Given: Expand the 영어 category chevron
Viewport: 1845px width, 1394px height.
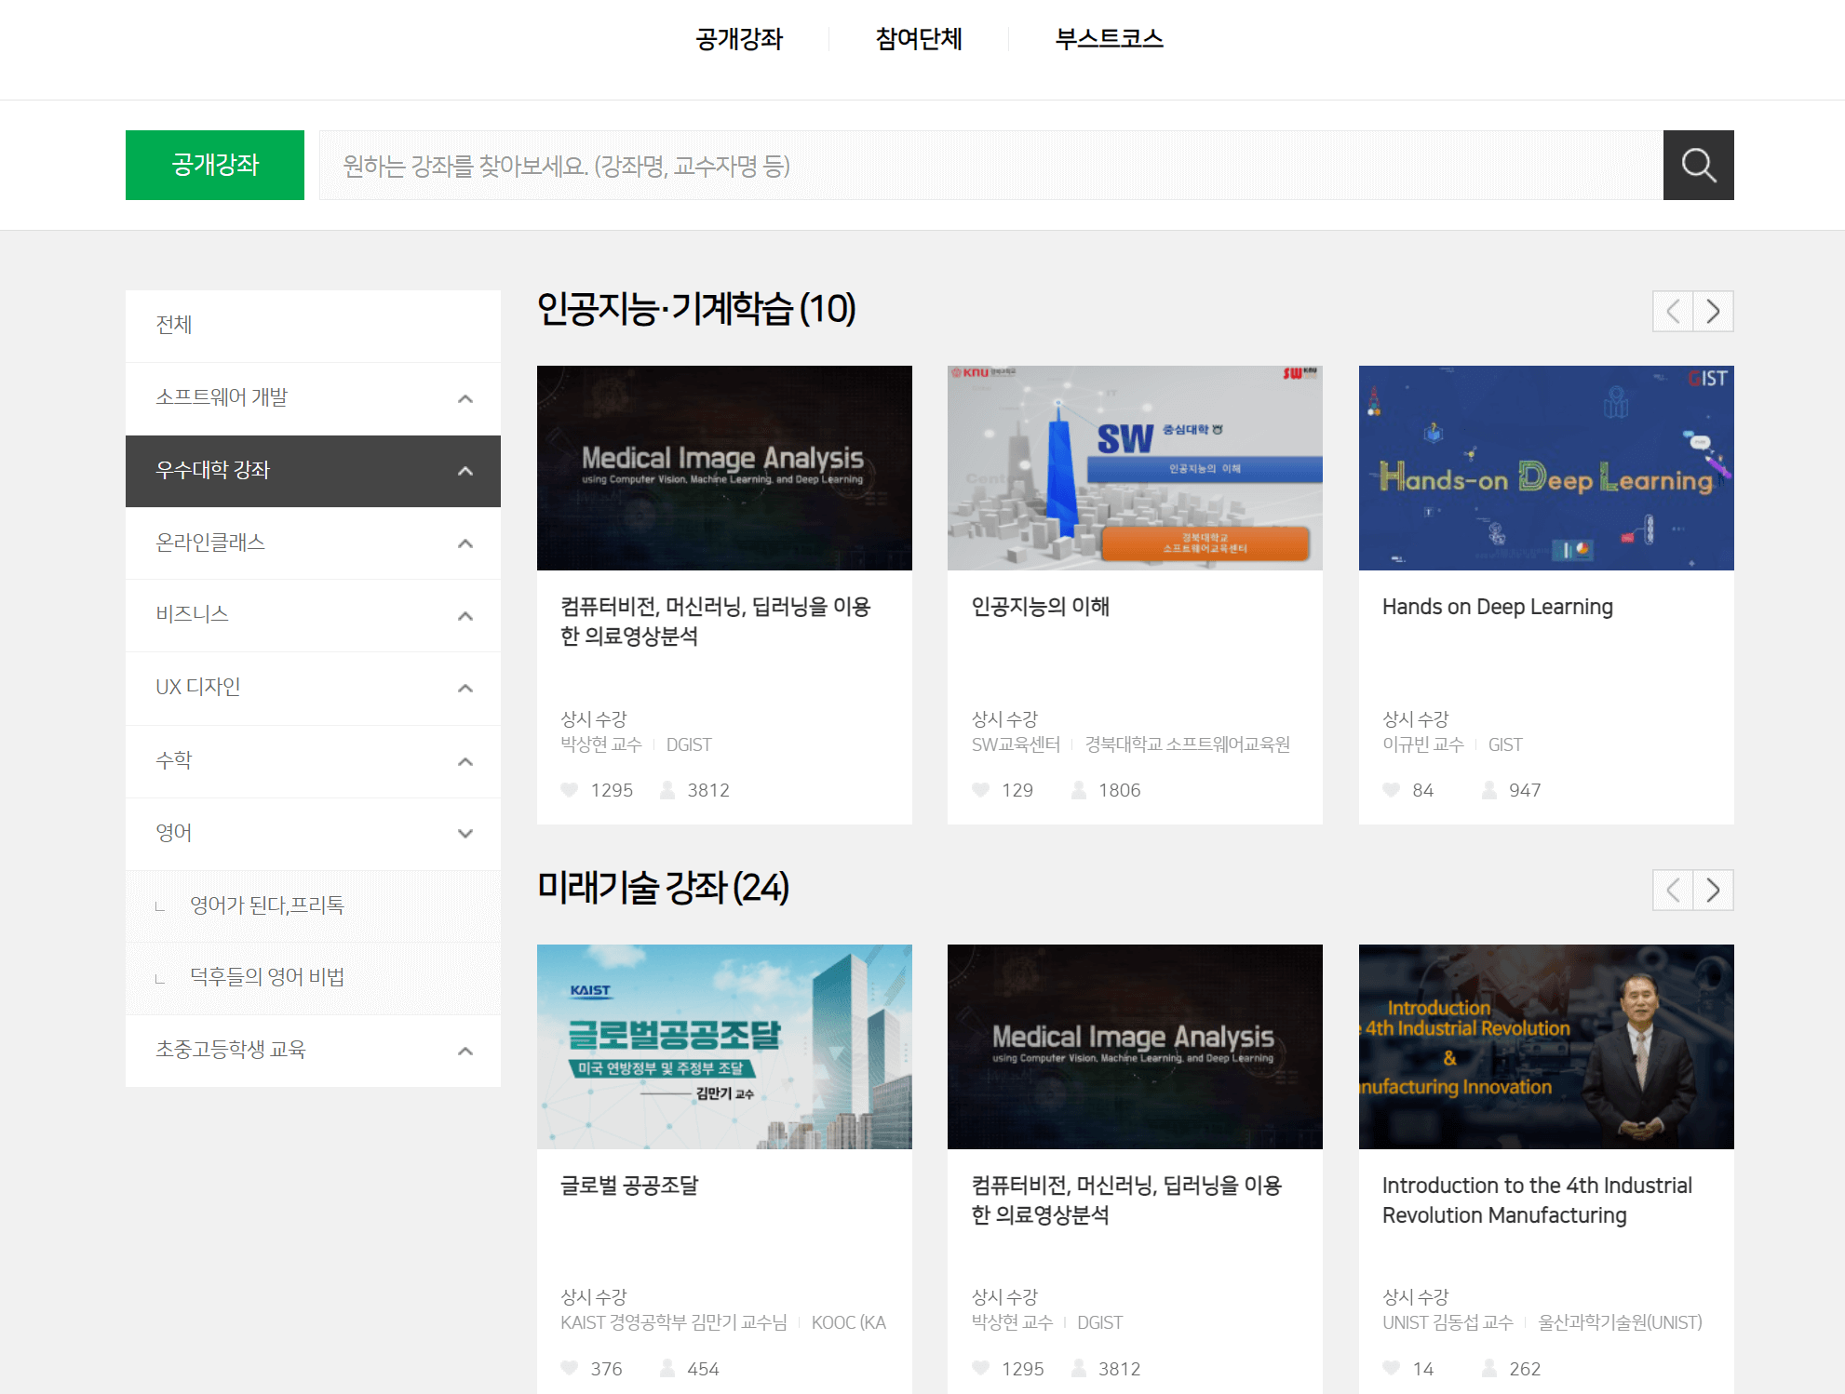Looking at the screenshot, I should pos(465,834).
